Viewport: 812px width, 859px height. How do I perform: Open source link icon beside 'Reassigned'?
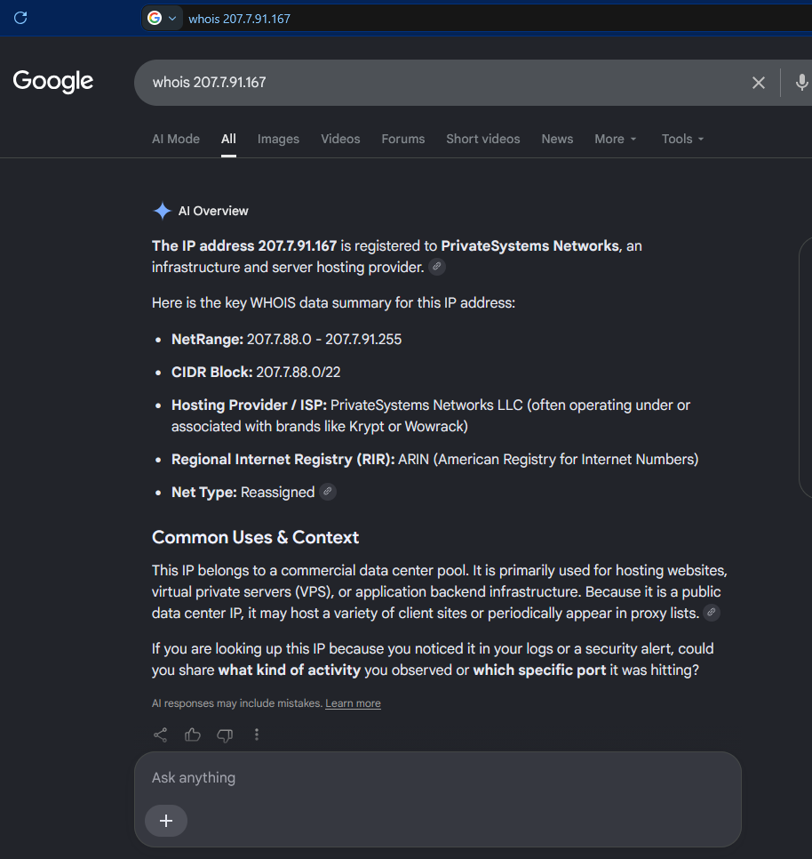(x=327, y=492)
